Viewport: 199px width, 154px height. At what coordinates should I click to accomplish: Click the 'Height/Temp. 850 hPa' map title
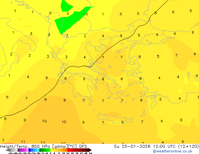25,146
